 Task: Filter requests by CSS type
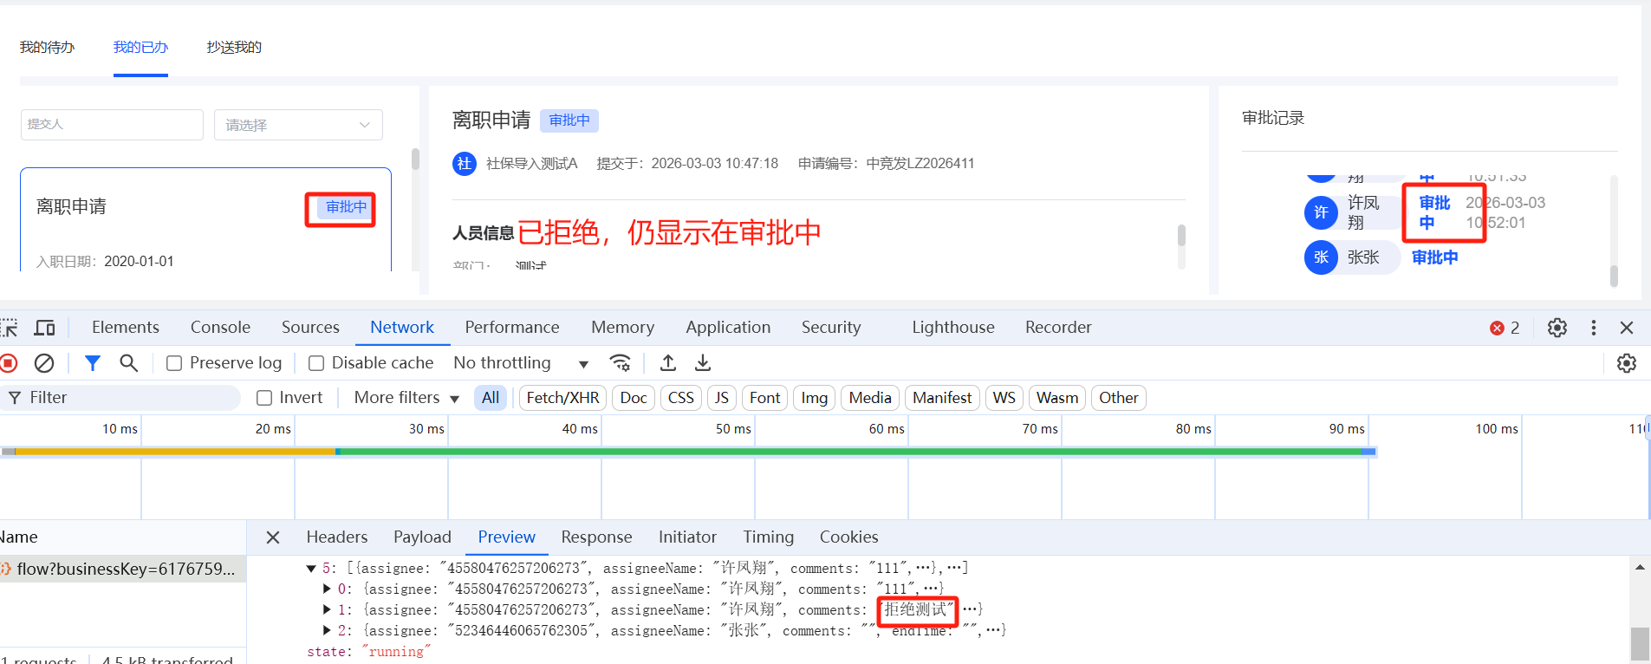681,398
